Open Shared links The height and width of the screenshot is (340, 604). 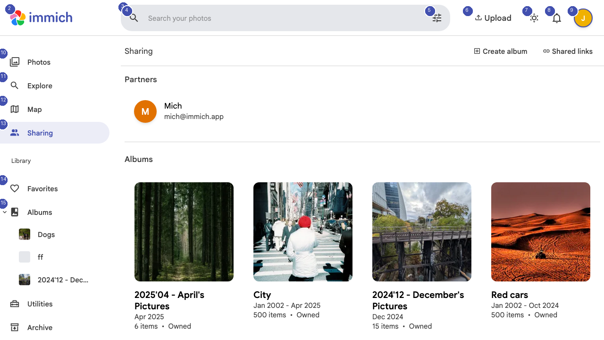(x=568, y=51)
